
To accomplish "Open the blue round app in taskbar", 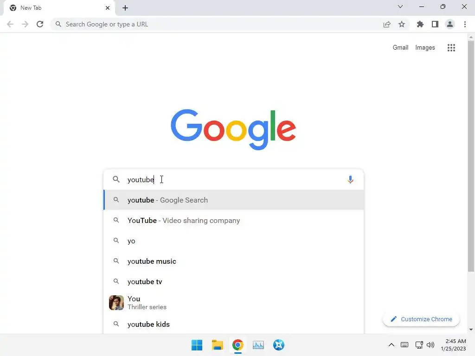I will (279, 345).
